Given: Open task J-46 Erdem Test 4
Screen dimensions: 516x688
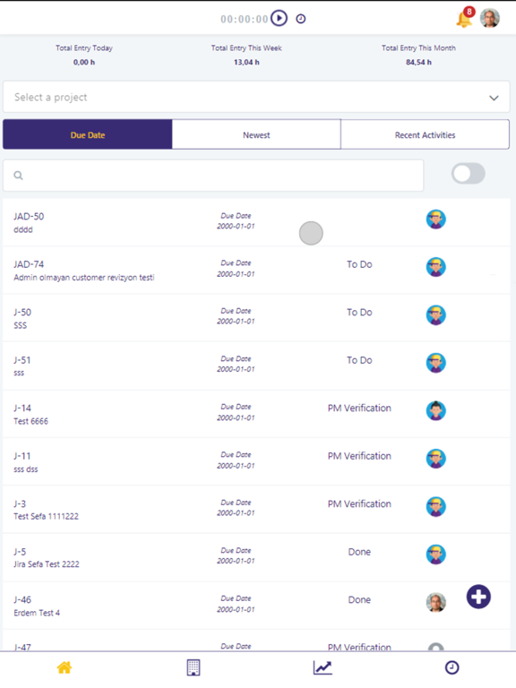Looking at the screenshot, I should [x=256, y=605].
